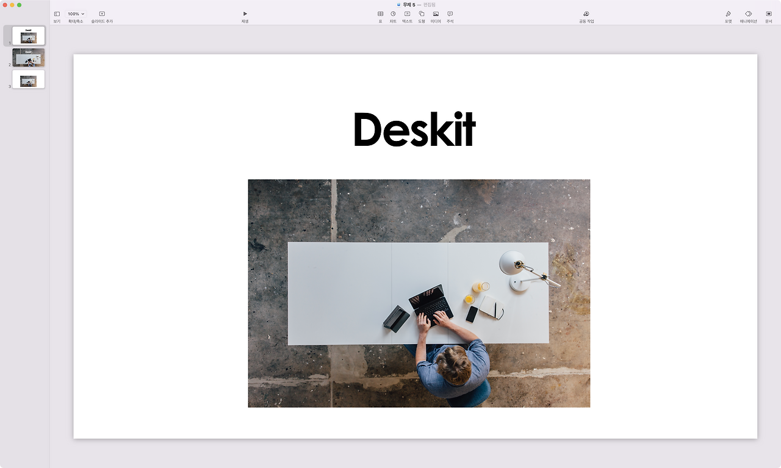Minimize the window with yellow button
781x468 pixels.
[12, 5]
